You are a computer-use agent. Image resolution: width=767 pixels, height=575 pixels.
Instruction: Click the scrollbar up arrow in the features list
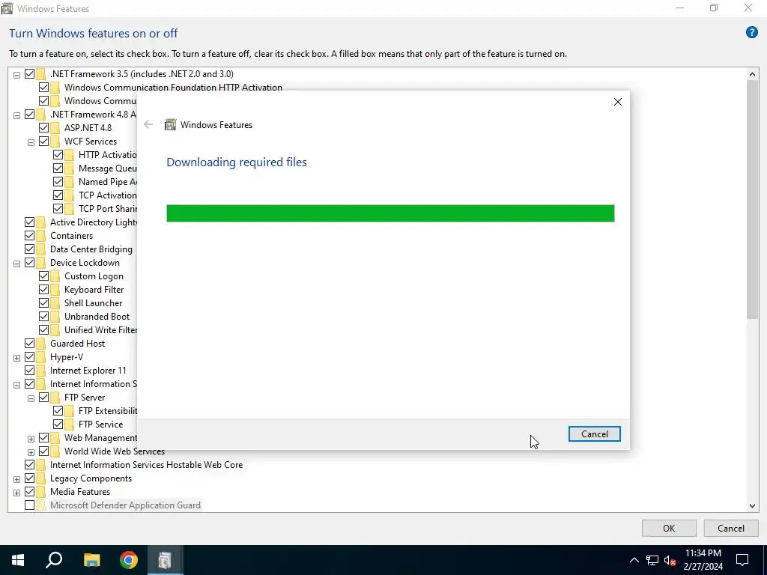(752, 74)
